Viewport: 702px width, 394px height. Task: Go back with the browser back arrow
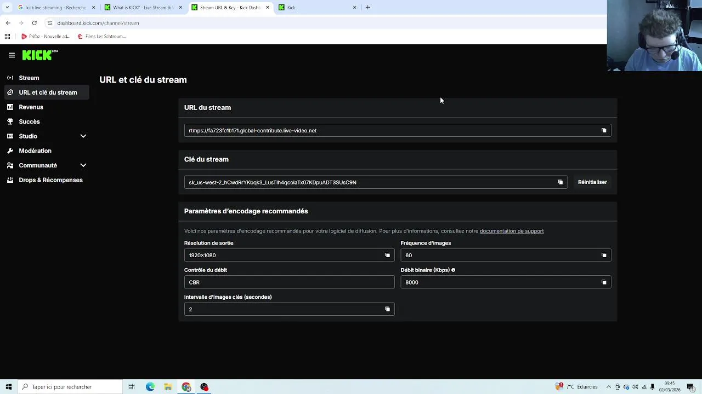point(8,23)
